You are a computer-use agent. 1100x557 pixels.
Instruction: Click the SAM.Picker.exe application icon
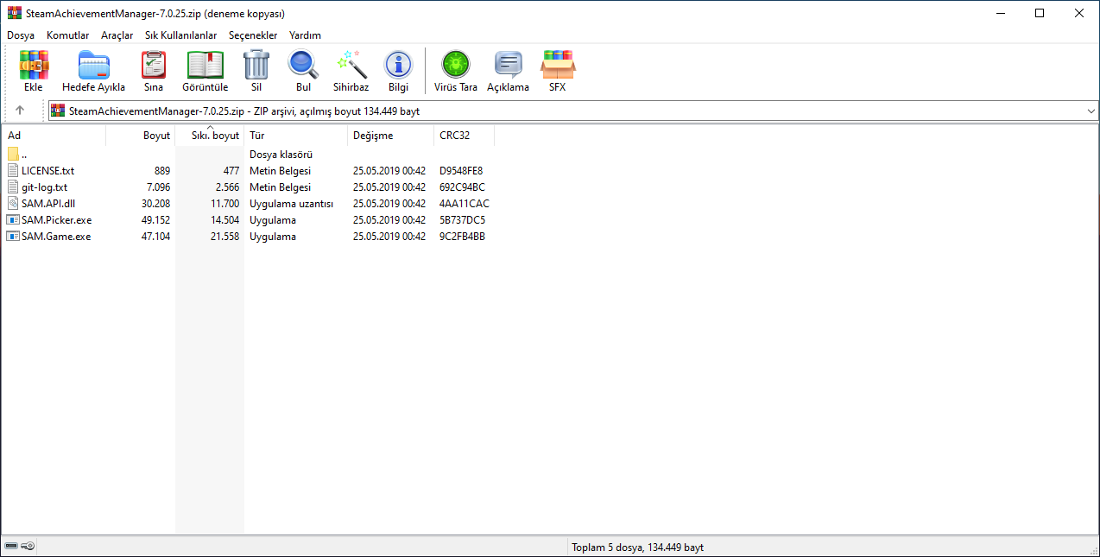click(x=13, y=220)
